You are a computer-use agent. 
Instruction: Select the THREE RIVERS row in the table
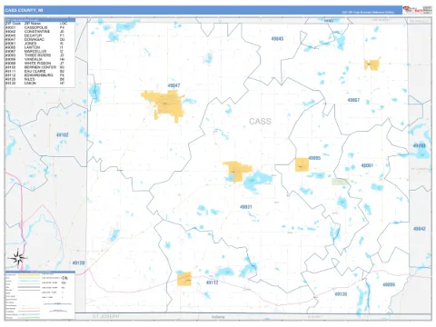pyautogui.click(x=35, y=55)
